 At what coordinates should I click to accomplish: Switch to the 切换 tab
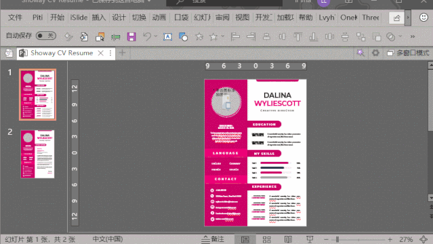click(x=139, y=18)
